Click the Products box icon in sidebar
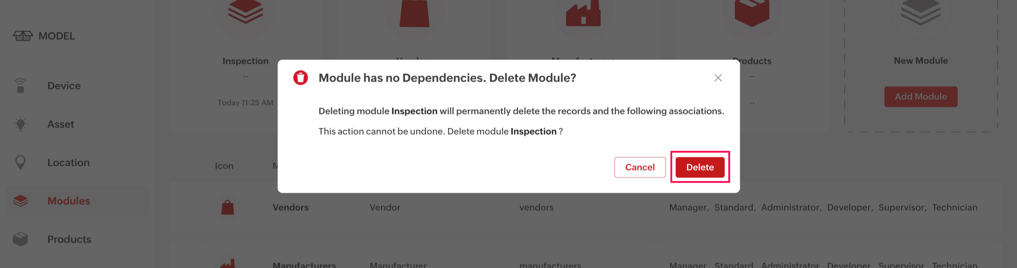 tap(21, 239)
